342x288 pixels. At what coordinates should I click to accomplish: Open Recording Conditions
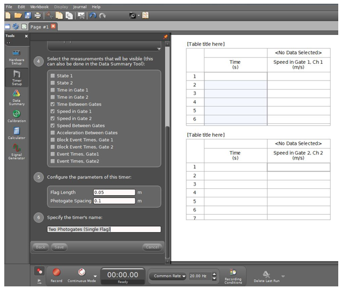pyautogui.click(x=233, y=276)
